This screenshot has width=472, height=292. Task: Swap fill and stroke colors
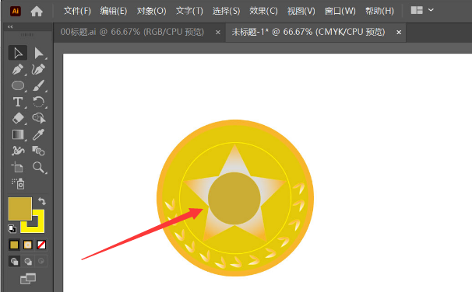pyautogui.click(x=42, y=201)
